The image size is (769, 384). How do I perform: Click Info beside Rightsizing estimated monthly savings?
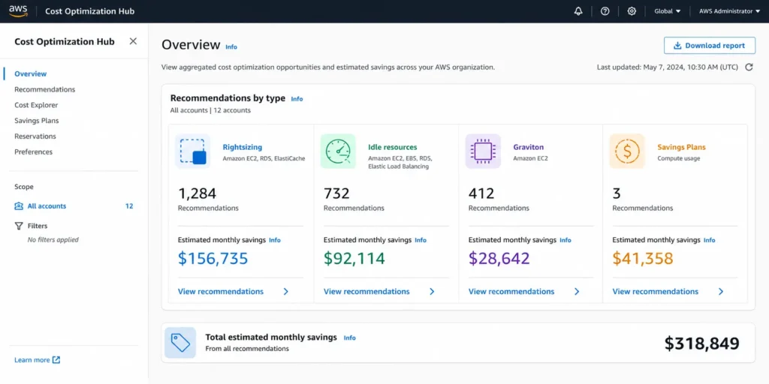(275, 241)
